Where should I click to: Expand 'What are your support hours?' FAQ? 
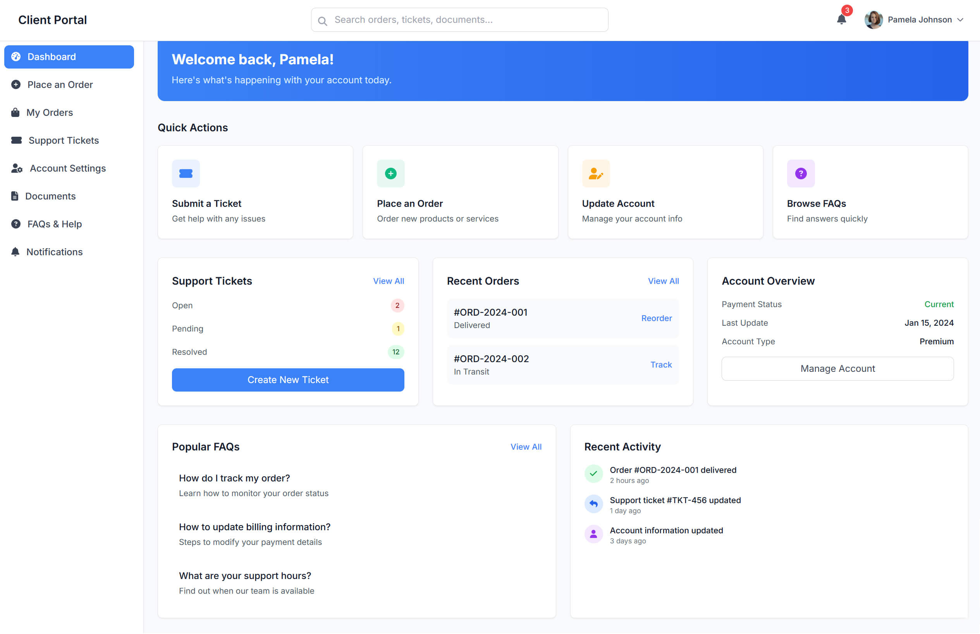[x=245, y=576]
